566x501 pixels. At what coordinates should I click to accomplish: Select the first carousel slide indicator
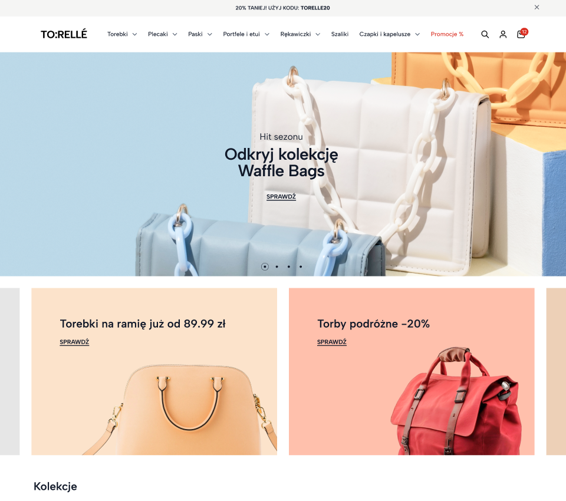(x=265, y=267)
